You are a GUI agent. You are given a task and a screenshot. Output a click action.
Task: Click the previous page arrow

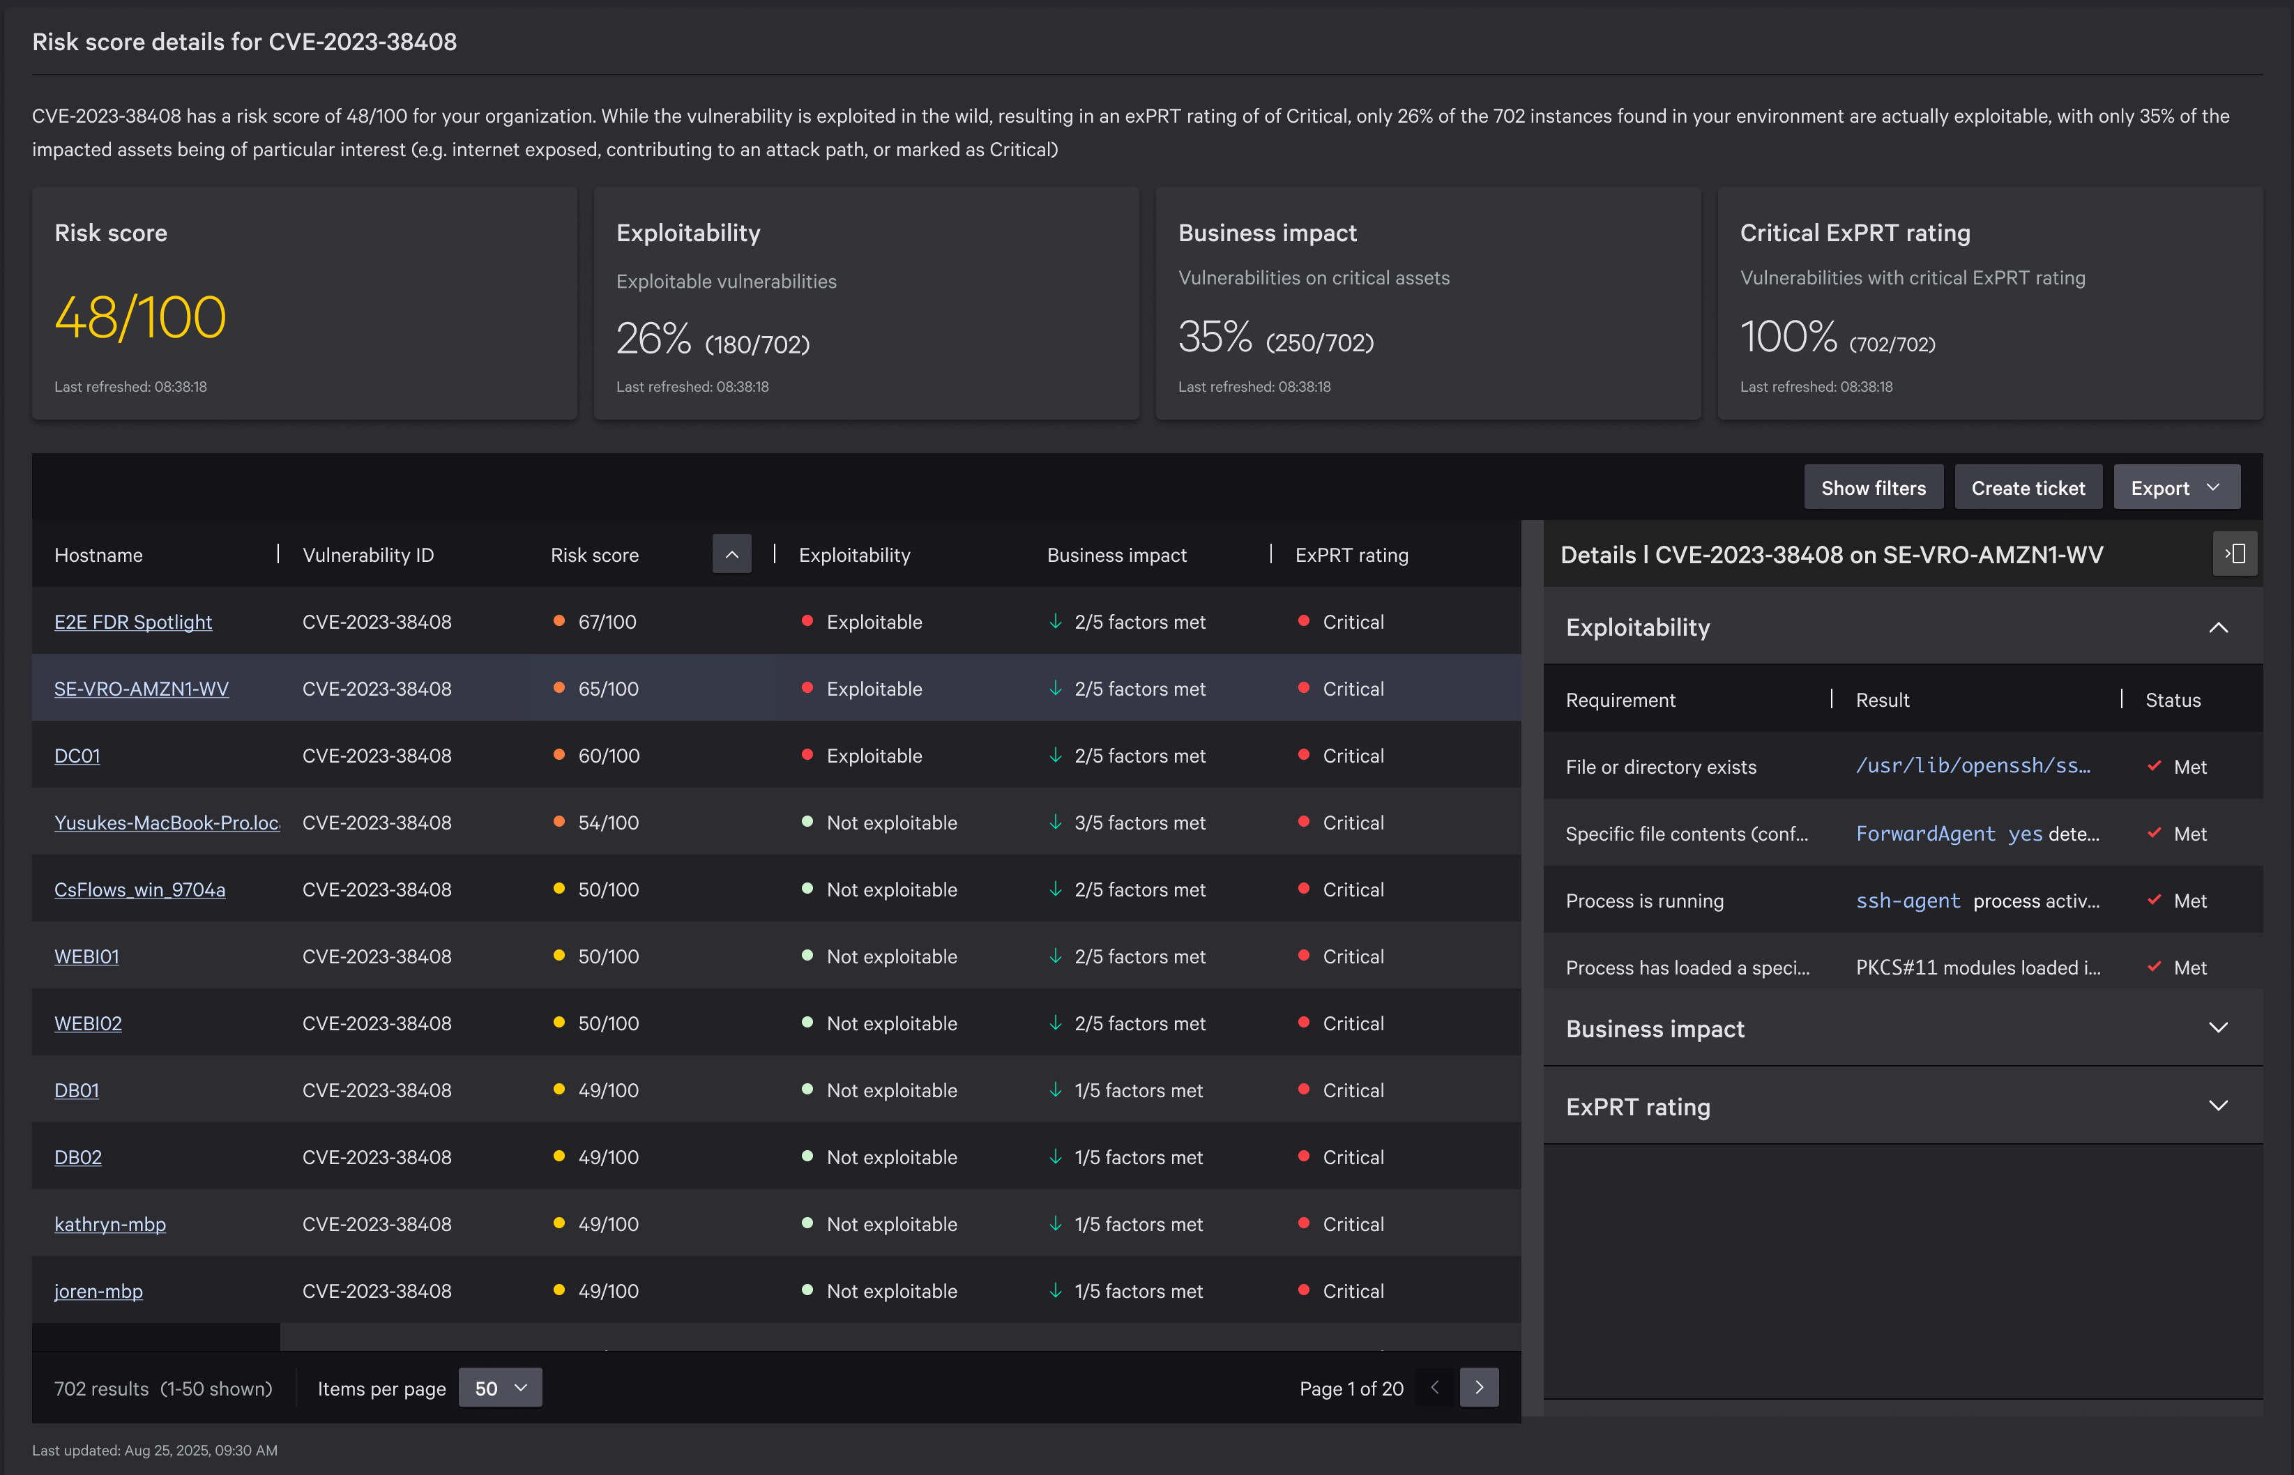(x=1434, y=1388)
